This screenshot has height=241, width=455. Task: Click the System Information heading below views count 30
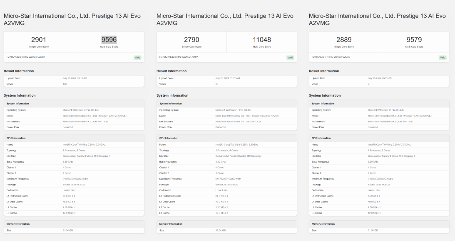pyautogui.click(x=172, y=95)
